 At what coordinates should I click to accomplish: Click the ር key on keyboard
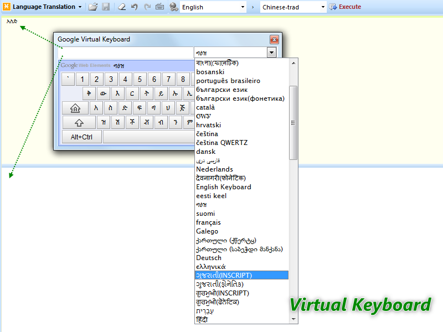click(132, 94)
